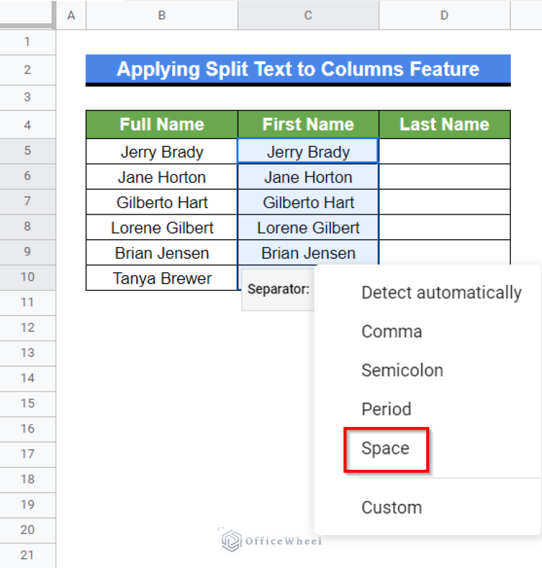
Task: Select Semicolon as the separator
Action: pyautogui.click(x=402, y=370)
